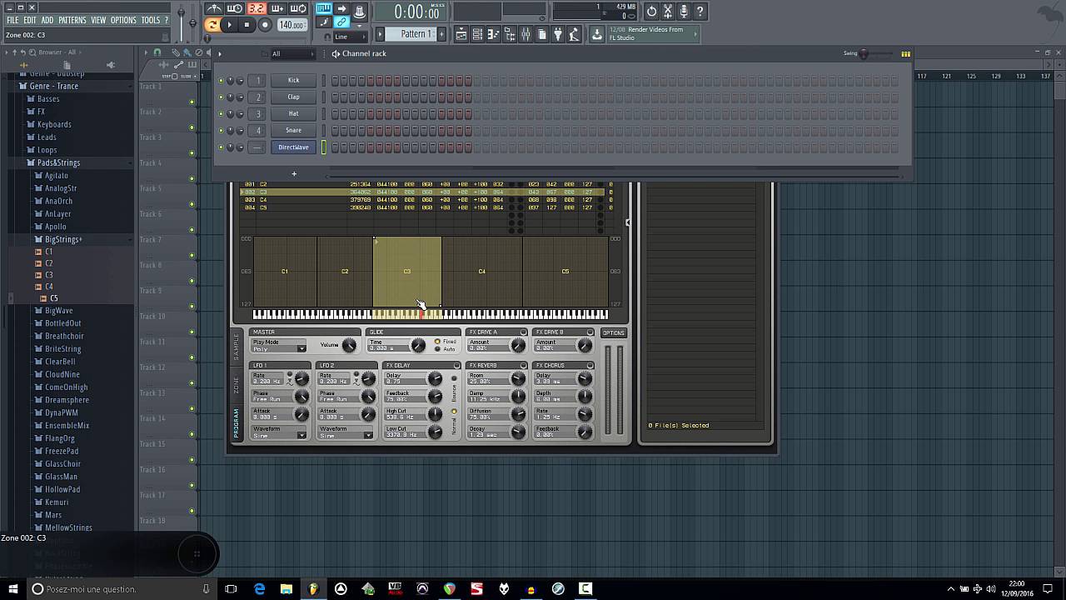This screenshot has height=600, width=1066.
Task: Open the OPTIONS menu in menu bar
Action: pyautogui.click(x=123, y=20)
